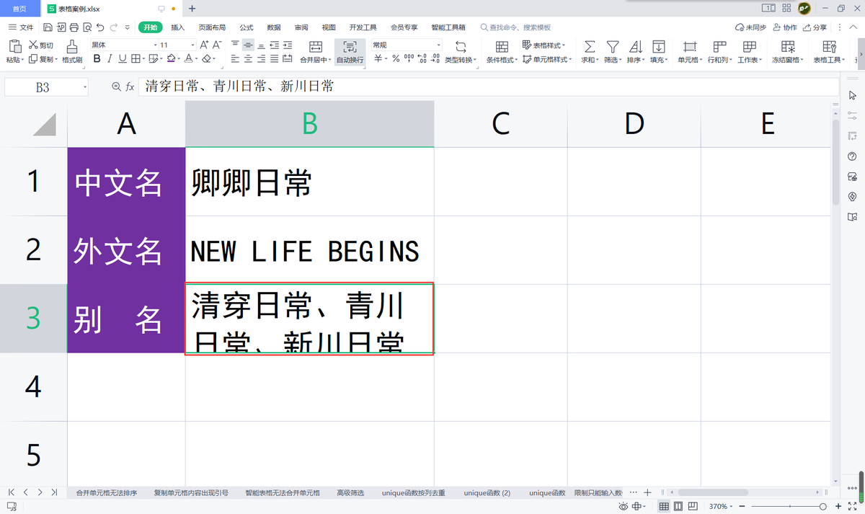Click the formula bar text field
The image size is (865, 514).
489,87
